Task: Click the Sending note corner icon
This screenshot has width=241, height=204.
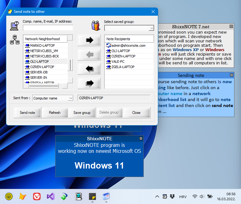Action: (232, 75)
